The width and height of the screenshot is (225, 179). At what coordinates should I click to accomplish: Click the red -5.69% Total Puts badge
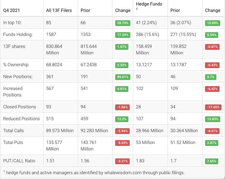pyautogui.click(x=122, y=143)
